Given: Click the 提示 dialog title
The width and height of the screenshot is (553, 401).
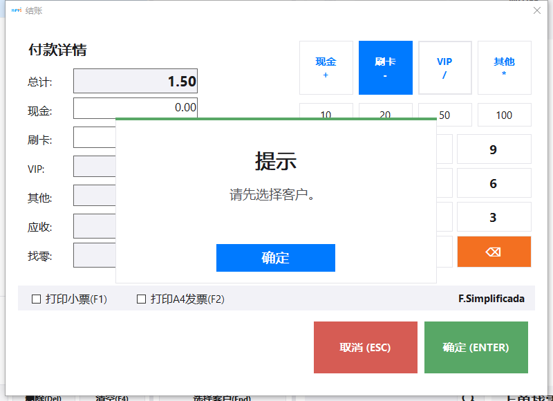Looking at the screenshot, I should click(x=276, y=161).
